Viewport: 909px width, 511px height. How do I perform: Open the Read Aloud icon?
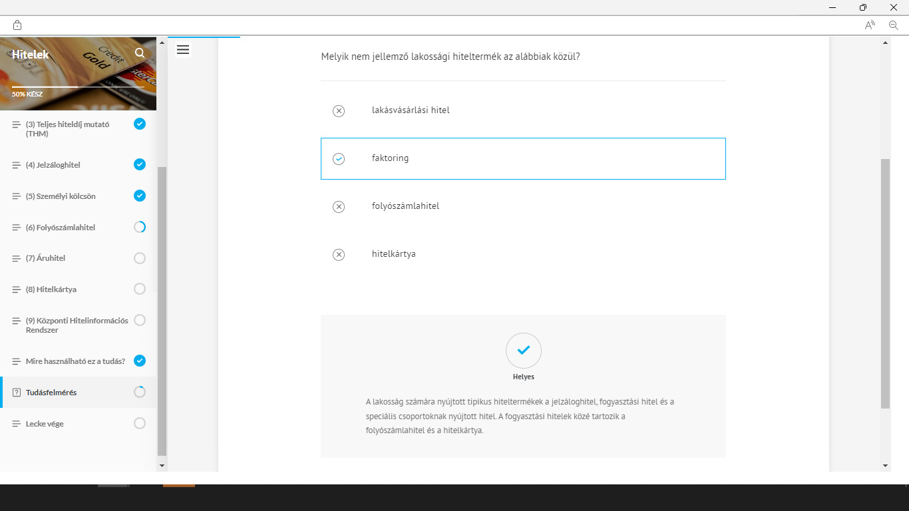pyautogui.click(x=870, y=25)
